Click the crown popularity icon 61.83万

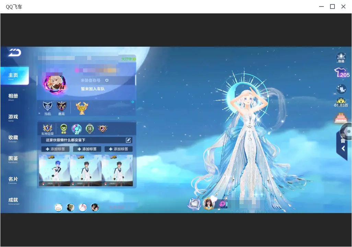point(341,103)
